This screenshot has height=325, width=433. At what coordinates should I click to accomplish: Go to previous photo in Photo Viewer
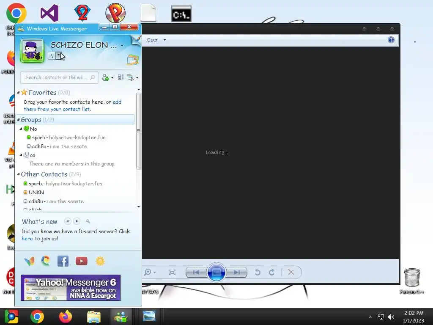[x=196, y=273]
